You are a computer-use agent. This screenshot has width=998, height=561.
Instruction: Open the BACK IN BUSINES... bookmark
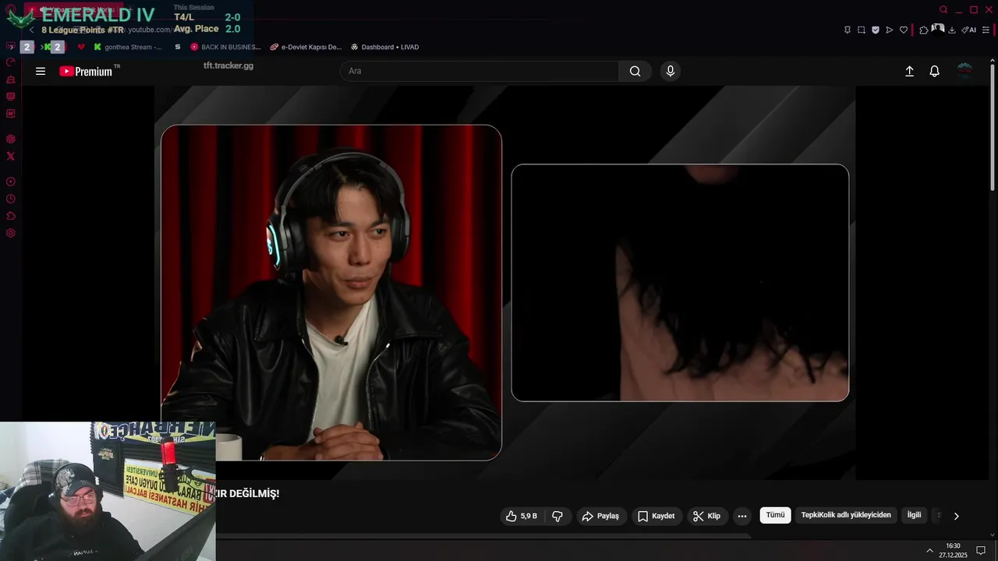point(226,47)
